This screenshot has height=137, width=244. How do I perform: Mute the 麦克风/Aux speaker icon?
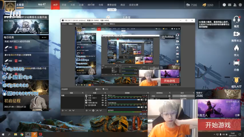click(x=142, y=100)
